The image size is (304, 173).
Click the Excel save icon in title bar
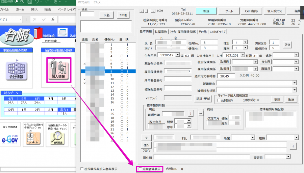[29, 2]
